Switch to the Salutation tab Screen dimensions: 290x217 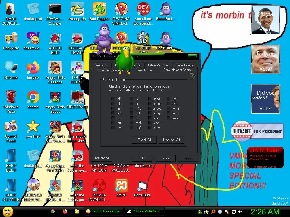click(x=102, y=65)
